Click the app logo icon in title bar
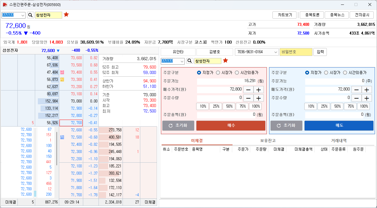This screenshot has height=208, width=377. pyautogui.click(x=5, y=5)
